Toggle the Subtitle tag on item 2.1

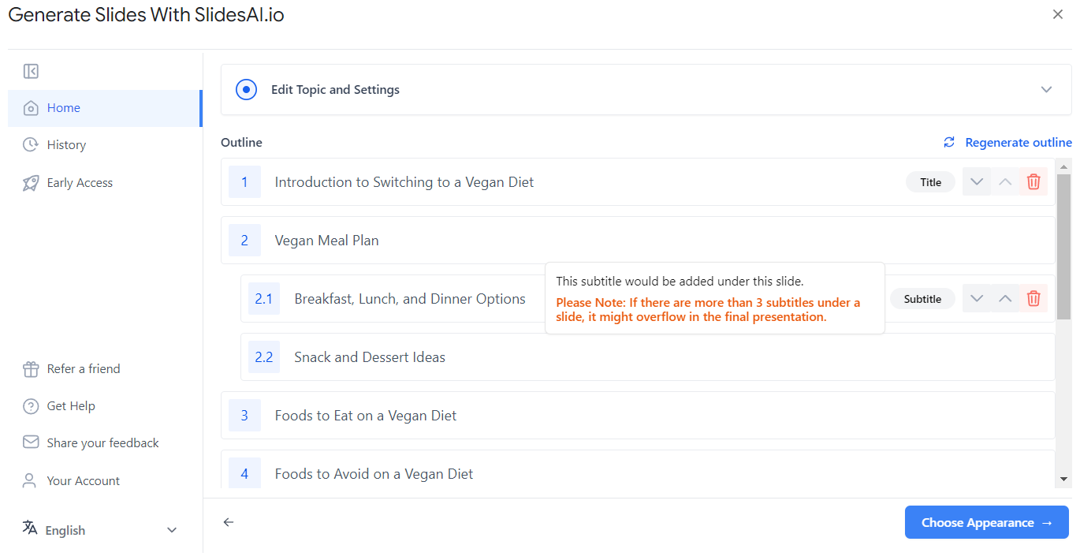pyautogui.click(x=922, y=299)
